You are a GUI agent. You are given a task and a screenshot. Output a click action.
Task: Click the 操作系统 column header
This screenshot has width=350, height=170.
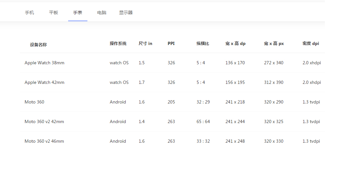tap(118, 43)
